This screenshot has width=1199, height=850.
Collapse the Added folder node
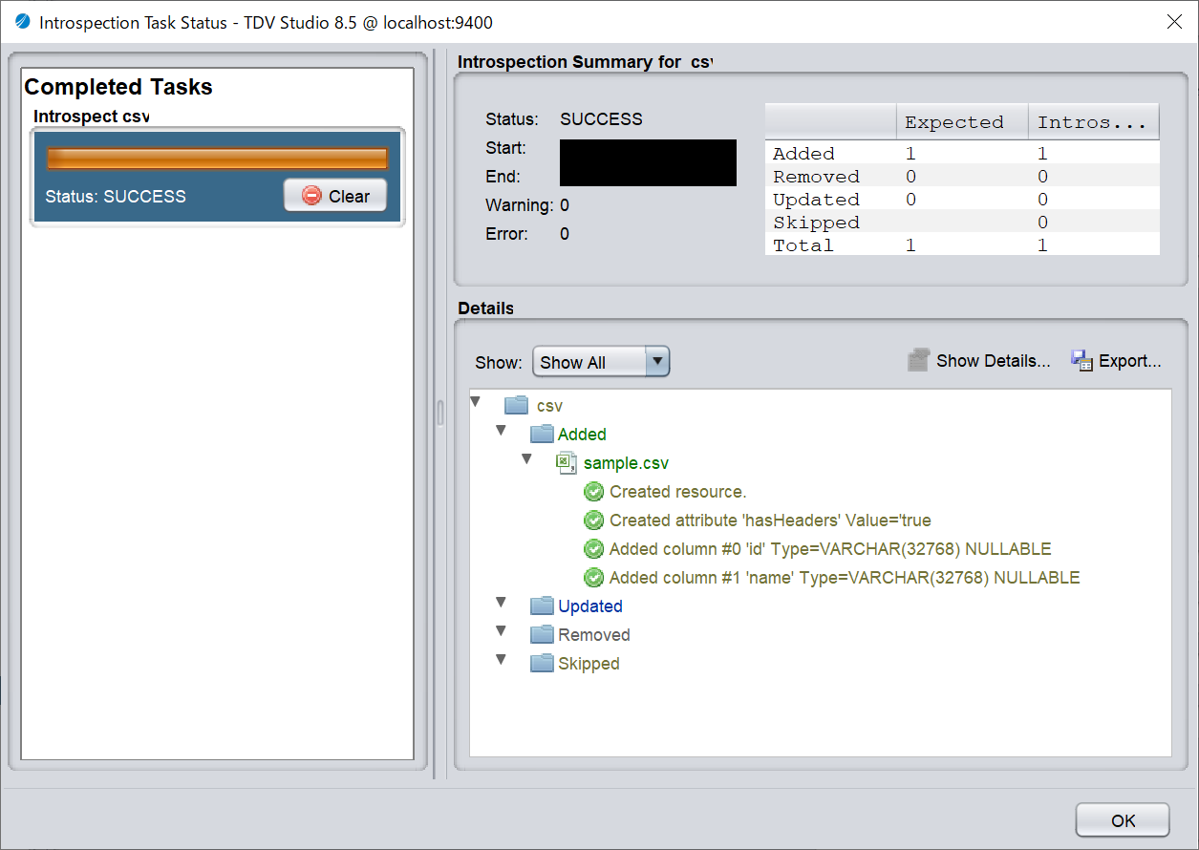point(501,431)
